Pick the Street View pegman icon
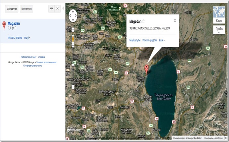229x142 pixels. (x=73, y=39)
